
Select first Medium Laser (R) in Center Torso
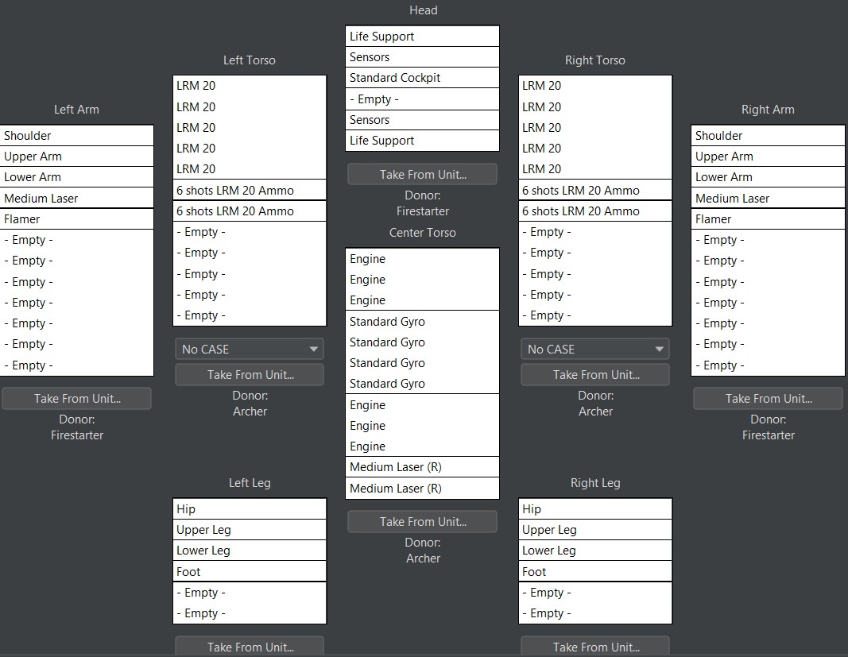tap(422, 467)
